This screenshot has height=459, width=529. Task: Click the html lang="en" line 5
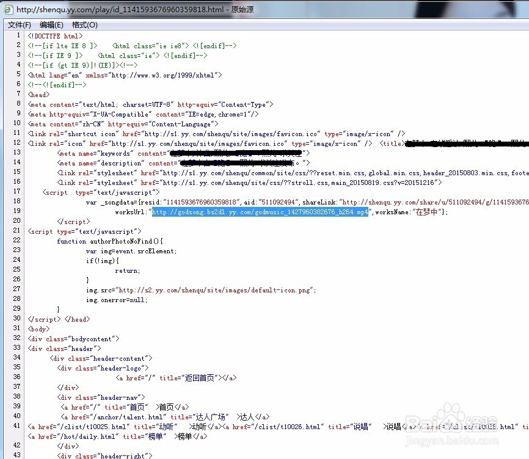tap(125, 75)
